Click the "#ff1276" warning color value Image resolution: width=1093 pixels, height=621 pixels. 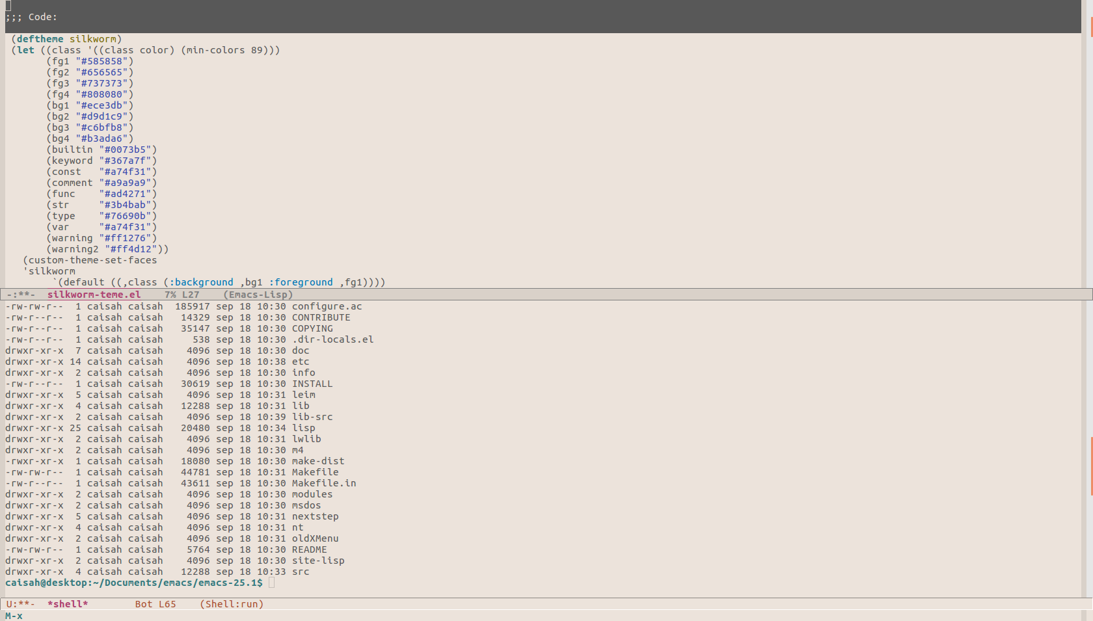pos(128,238)
